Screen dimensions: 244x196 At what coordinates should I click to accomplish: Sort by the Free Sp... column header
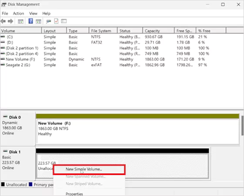[x=185, y=31]
